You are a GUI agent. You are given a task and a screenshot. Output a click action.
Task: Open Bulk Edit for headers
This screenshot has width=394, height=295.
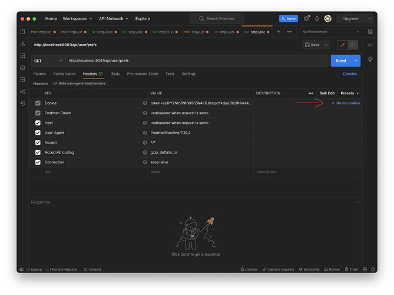(327, 93)
